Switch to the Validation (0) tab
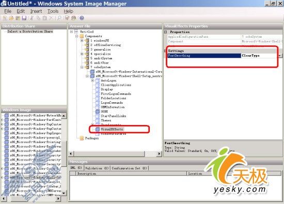The height and width of the screenshot is (204, 284). [97, 168]
